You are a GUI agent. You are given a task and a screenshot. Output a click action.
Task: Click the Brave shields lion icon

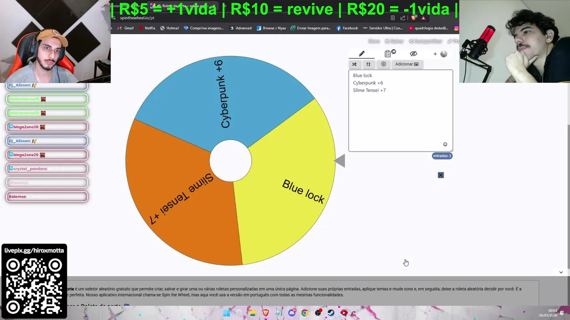(x=414, y=18)
